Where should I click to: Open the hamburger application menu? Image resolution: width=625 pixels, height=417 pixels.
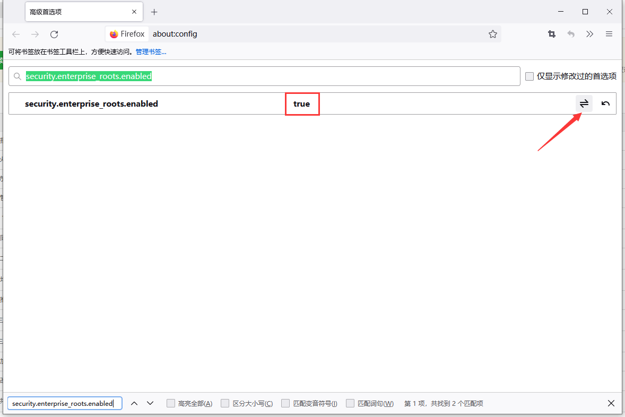(x=609, y=33)
